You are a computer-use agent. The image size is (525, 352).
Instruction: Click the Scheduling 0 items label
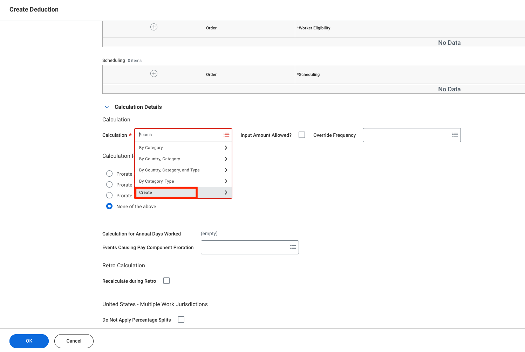coord(122,61)
